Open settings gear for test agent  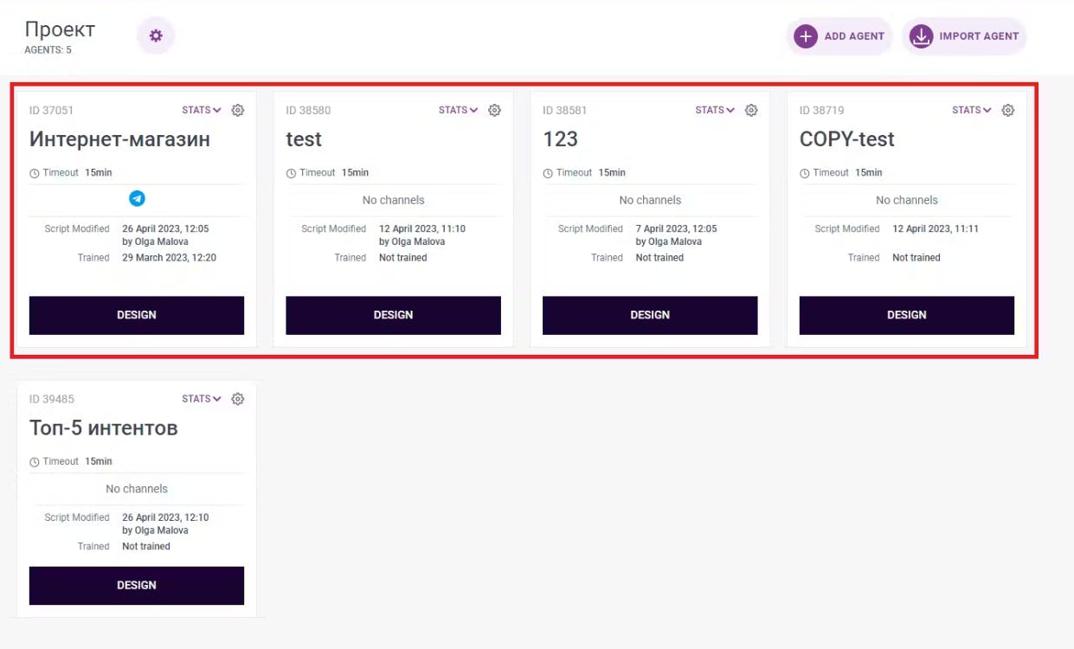495,110
